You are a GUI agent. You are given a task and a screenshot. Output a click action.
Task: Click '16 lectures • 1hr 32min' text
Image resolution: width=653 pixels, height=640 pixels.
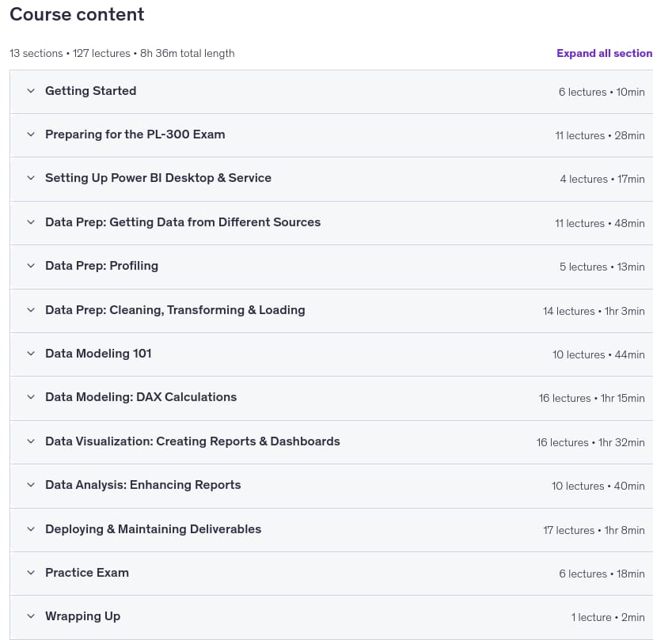point(590,443)
